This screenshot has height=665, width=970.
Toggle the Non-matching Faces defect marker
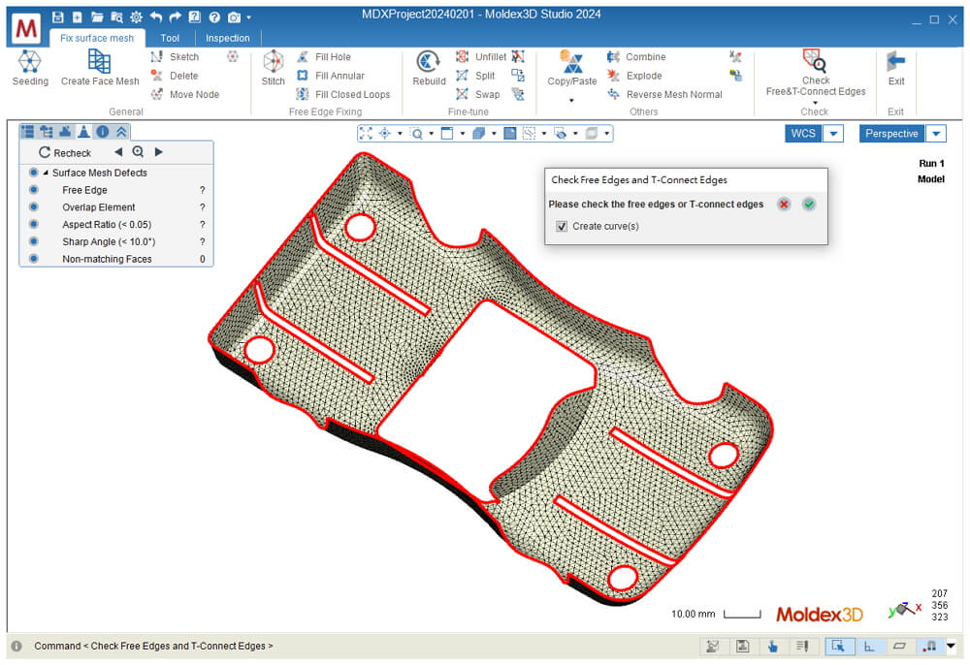33,259
